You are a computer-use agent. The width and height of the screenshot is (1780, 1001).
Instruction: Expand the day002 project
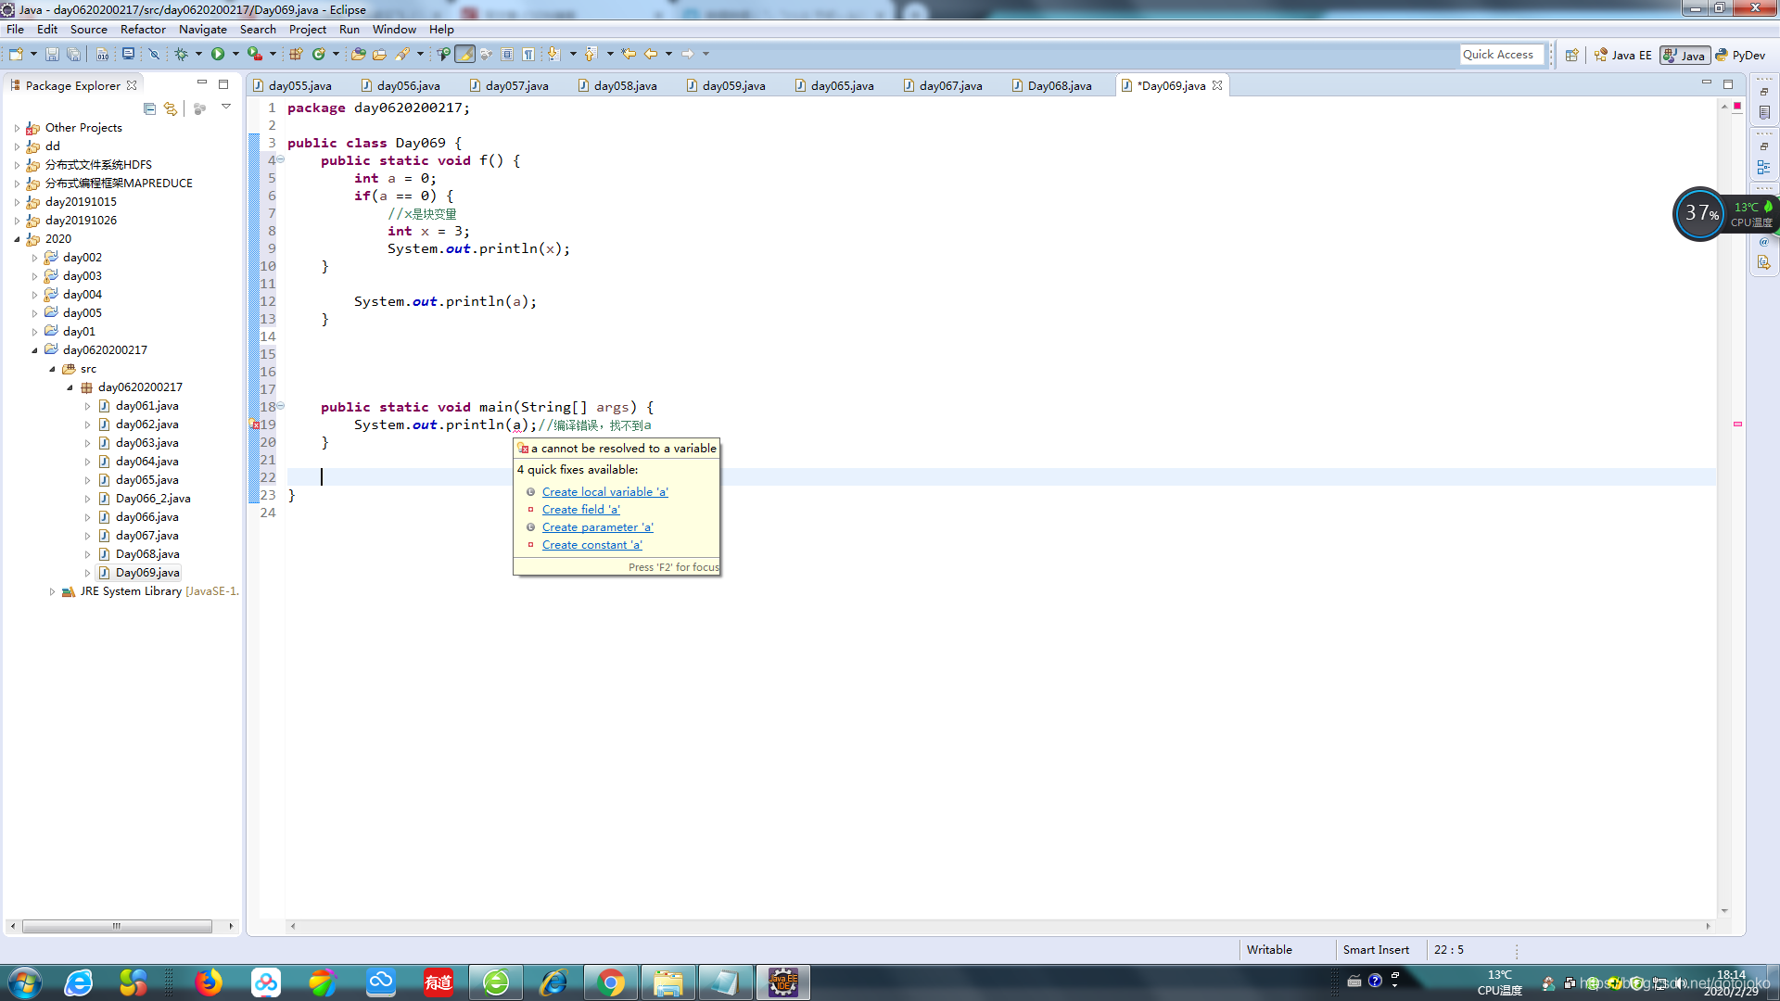tap(34, 258)
